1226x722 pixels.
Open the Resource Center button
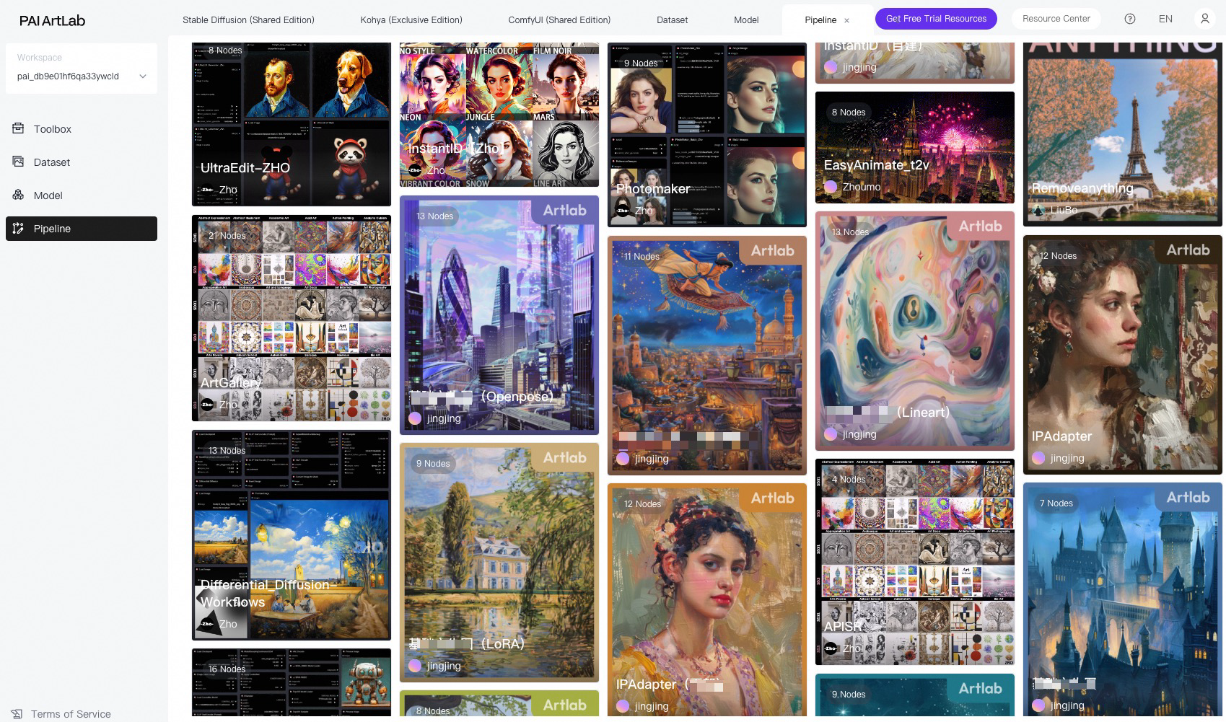tap(1056, 19)
